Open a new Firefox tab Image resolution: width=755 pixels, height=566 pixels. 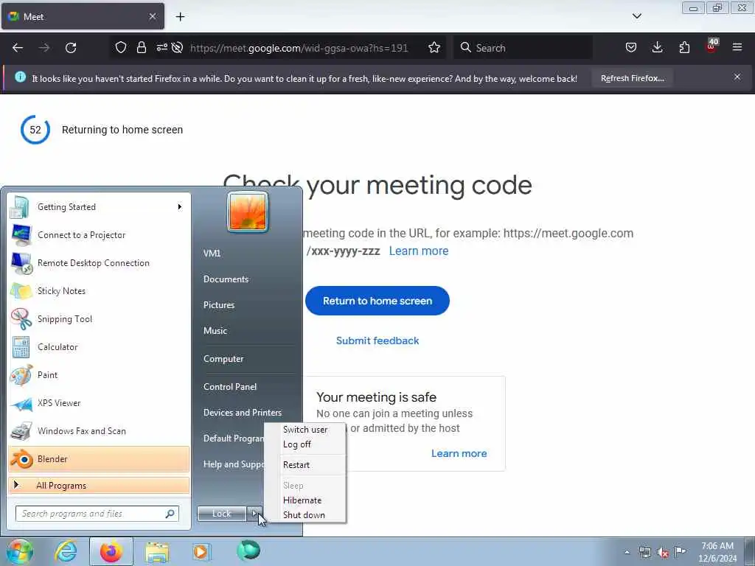[x=180, y=17]
